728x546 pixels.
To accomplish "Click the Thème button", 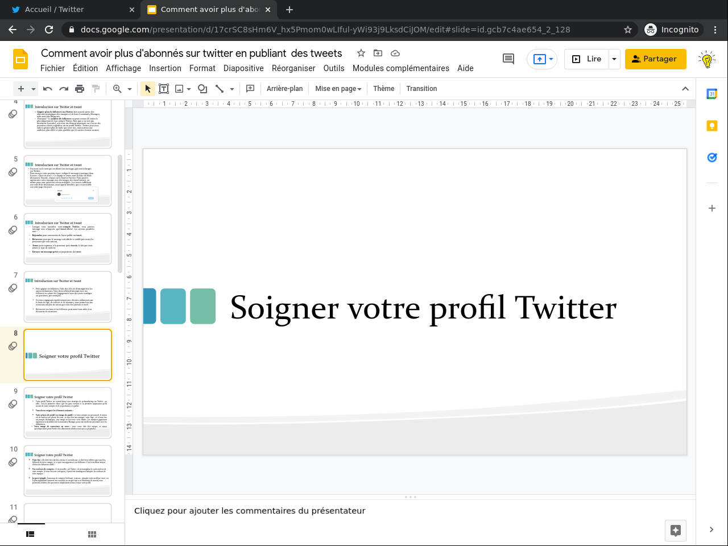I will pos(384,89).
